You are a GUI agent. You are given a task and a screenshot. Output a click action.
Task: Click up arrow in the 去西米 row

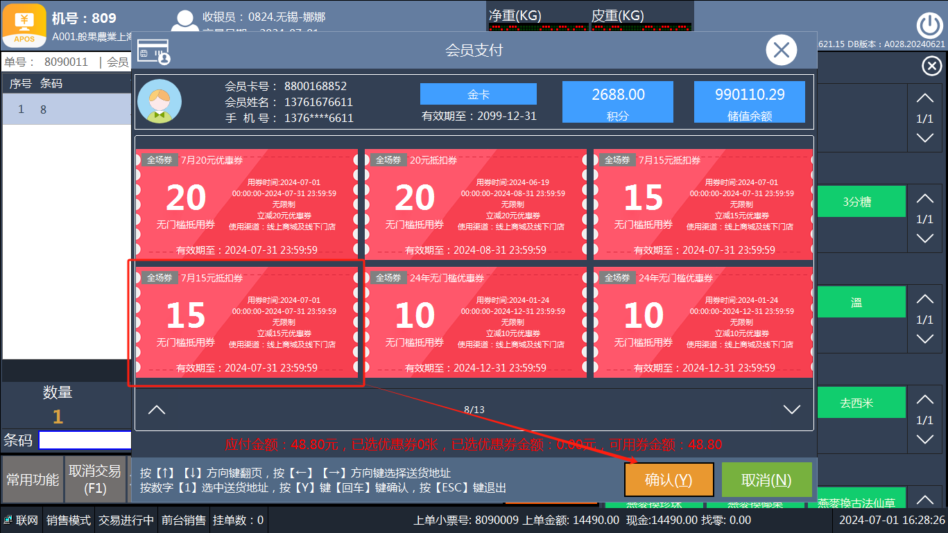925,400
